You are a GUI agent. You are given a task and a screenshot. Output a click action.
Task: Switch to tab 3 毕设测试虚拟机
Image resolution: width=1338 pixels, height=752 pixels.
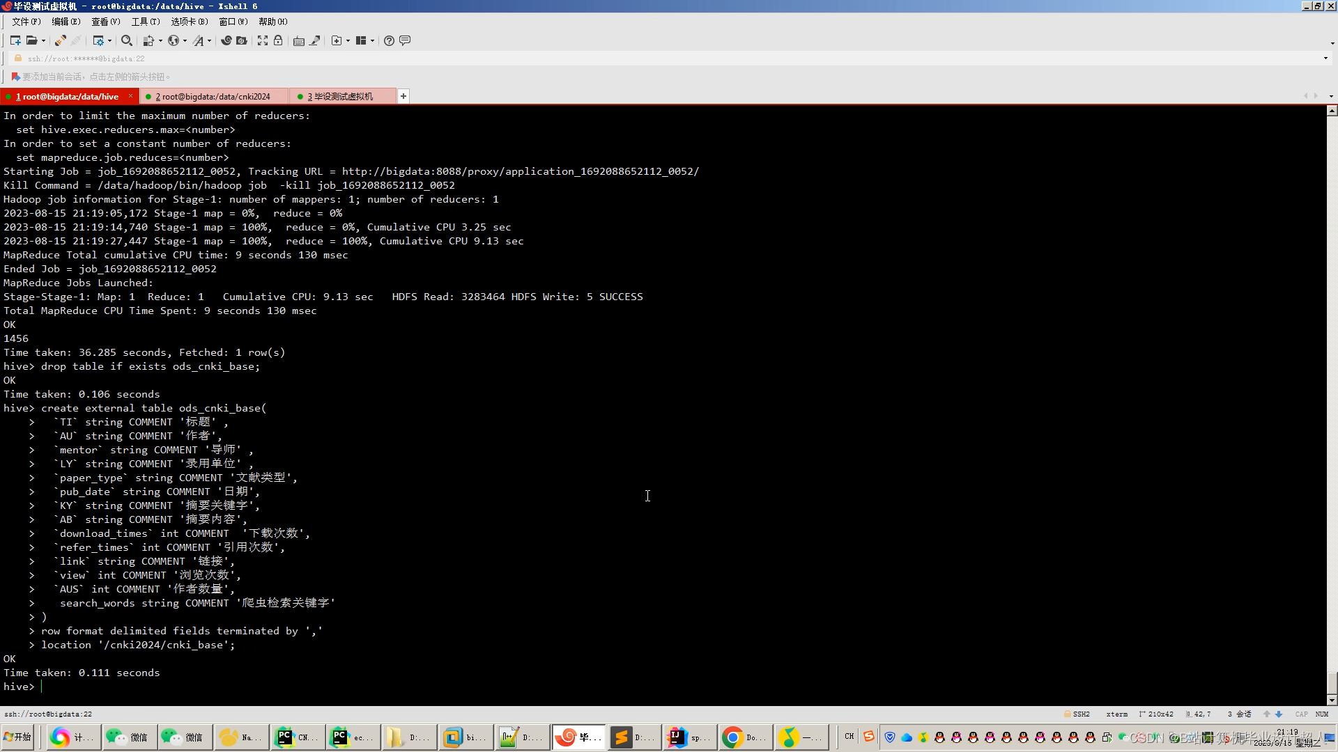[340, 97]
